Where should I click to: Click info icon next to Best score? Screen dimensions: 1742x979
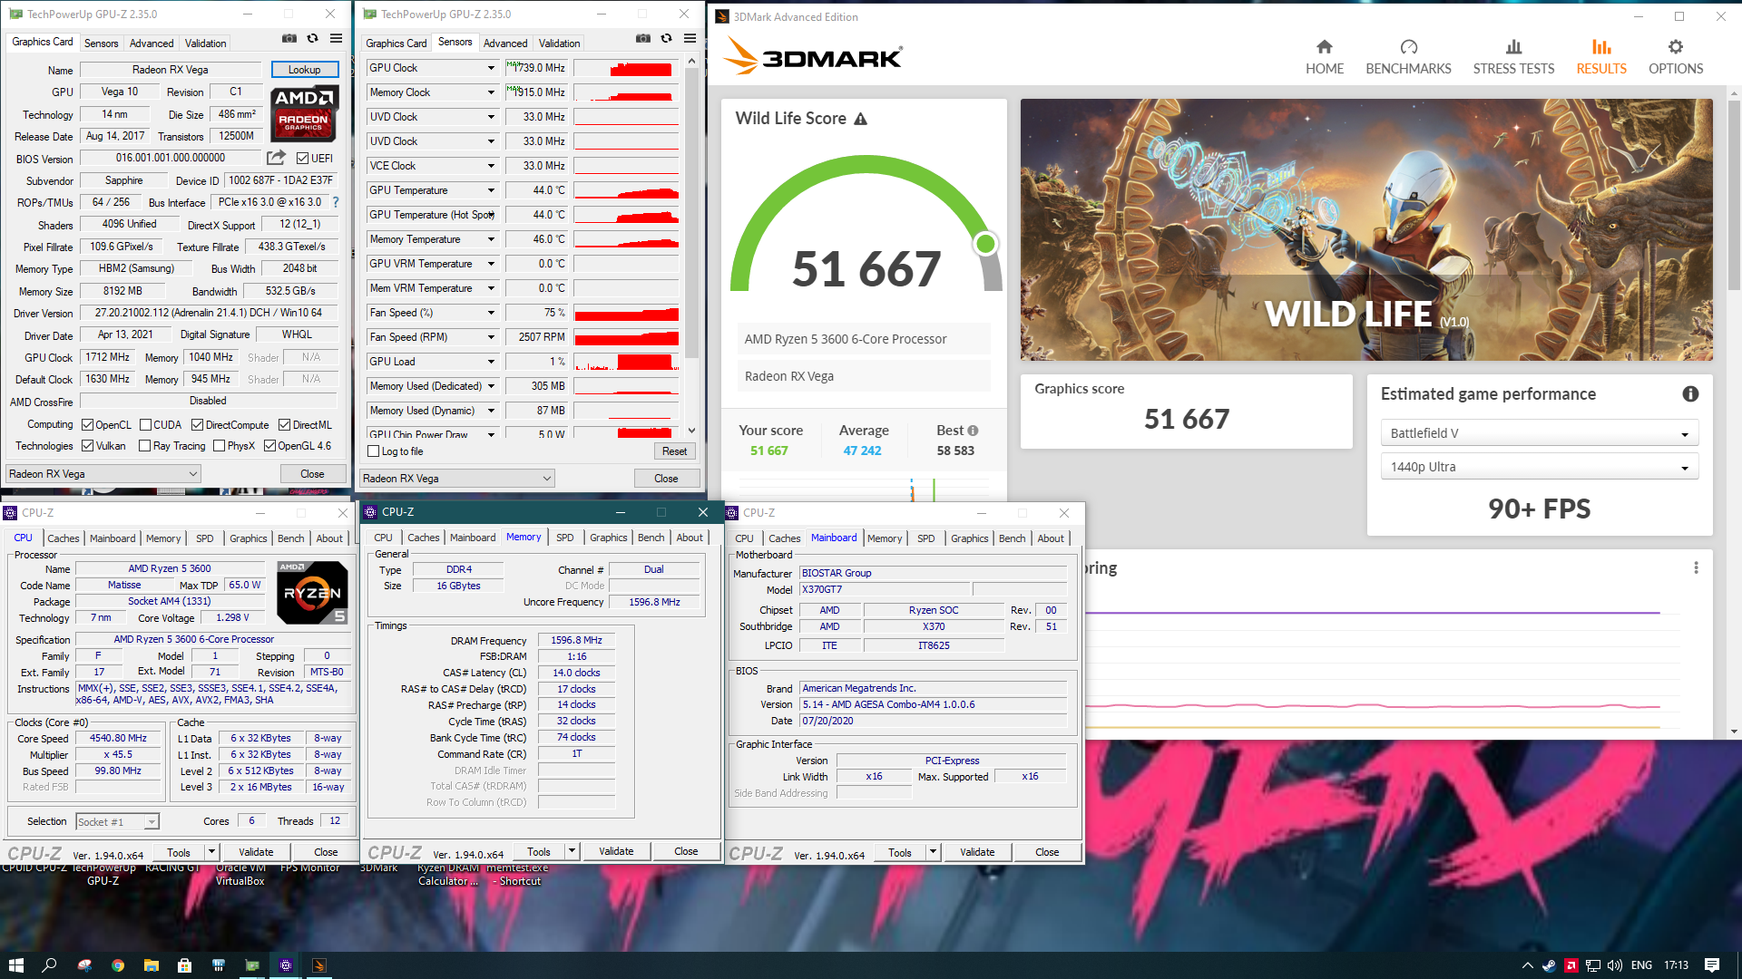click(973, 431)
